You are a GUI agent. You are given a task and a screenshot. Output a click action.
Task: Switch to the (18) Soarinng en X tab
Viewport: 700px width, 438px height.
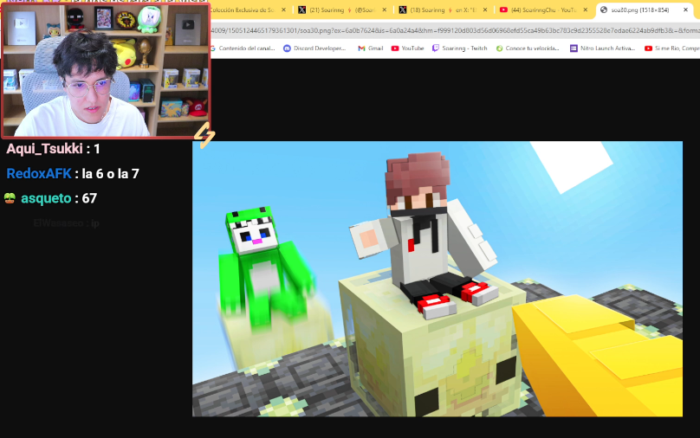pyautogui.click(x=444, y=10)
